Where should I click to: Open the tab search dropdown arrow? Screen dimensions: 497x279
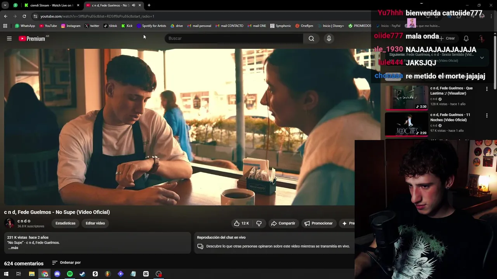tap(5, 5)
